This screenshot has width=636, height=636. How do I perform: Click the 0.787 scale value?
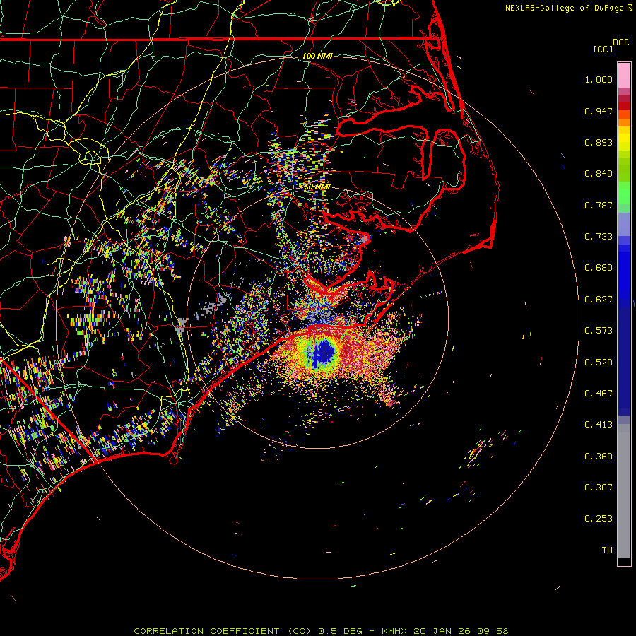(599, 205)
